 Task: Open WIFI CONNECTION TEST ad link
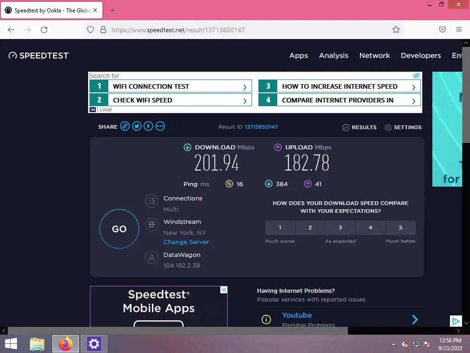click(x=171, y=86)
